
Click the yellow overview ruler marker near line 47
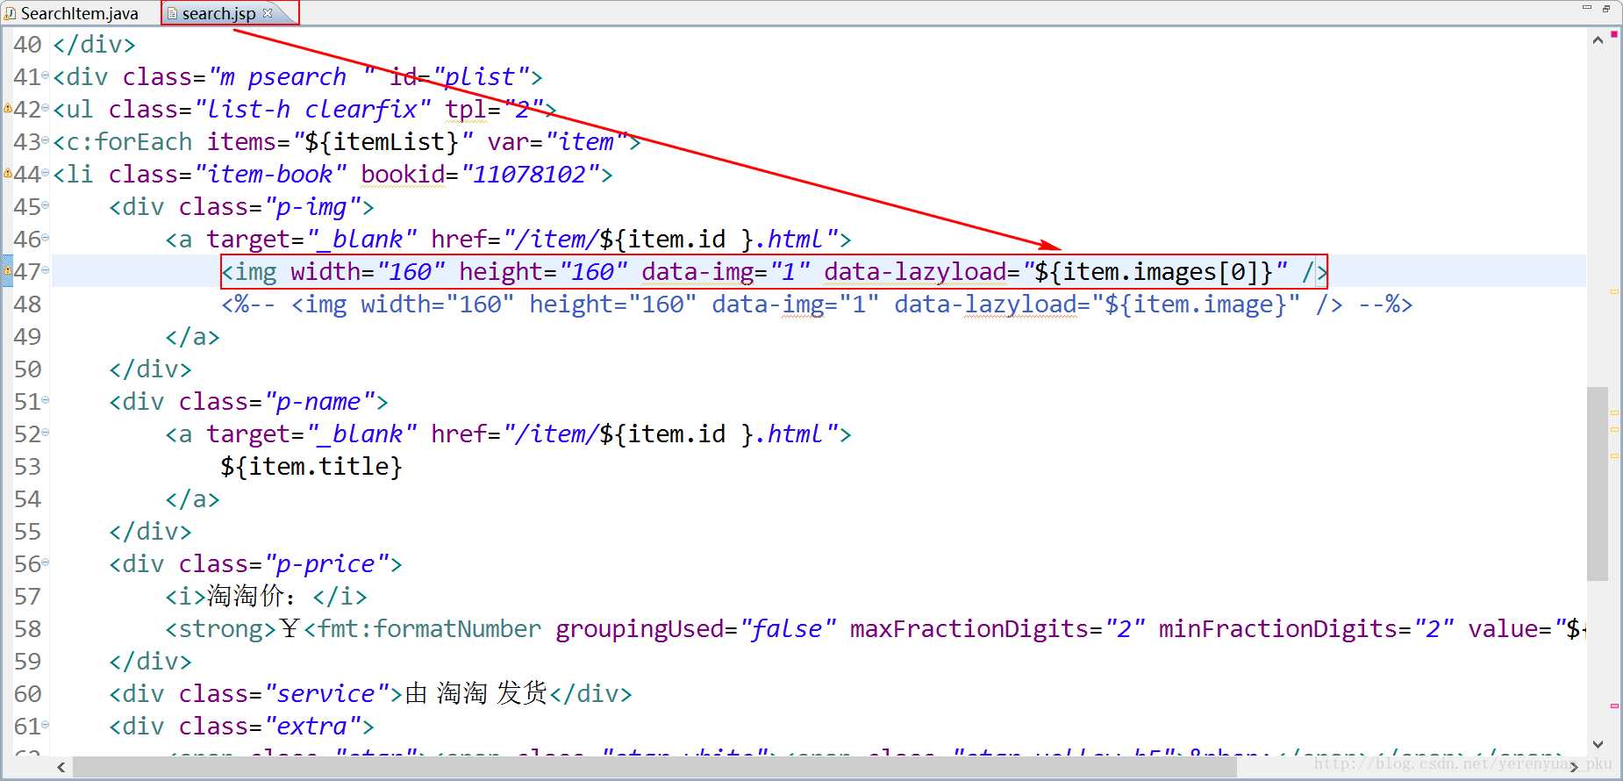[1614, 292]
